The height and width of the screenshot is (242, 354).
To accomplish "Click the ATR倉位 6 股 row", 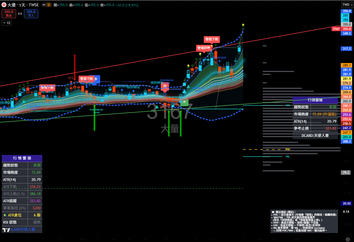I will click(x=22, y=215).
